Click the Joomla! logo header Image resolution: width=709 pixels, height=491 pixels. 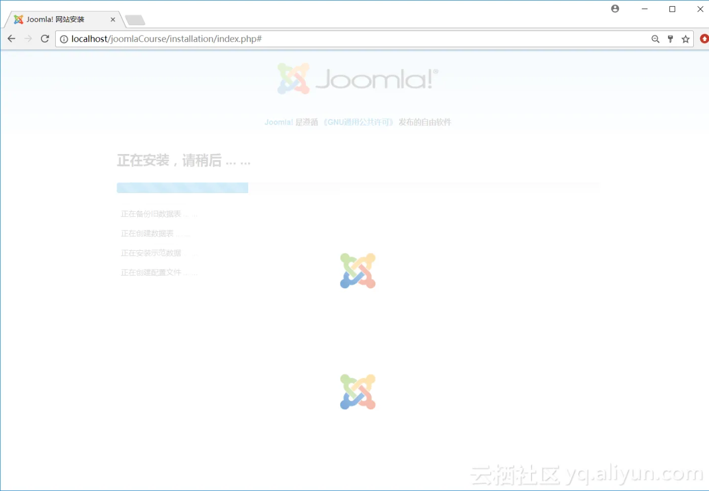click(x=358, y=79)
